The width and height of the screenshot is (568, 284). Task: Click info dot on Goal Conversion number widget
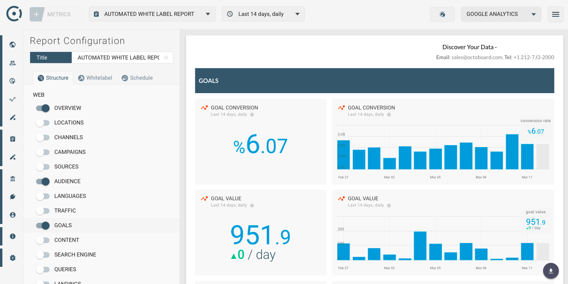point(252,114)
